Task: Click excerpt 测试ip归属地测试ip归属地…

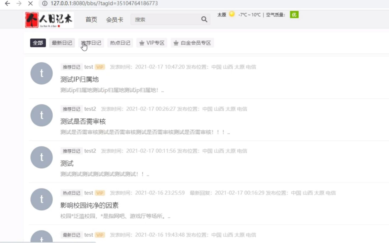Action: [112, 90]
